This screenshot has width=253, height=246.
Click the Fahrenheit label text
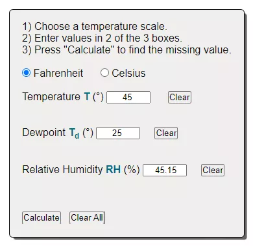(x=58, y=73)
